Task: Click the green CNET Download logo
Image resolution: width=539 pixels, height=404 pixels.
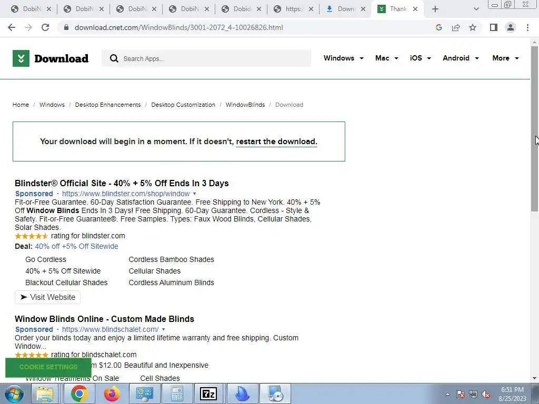Action: coord(51,58)
